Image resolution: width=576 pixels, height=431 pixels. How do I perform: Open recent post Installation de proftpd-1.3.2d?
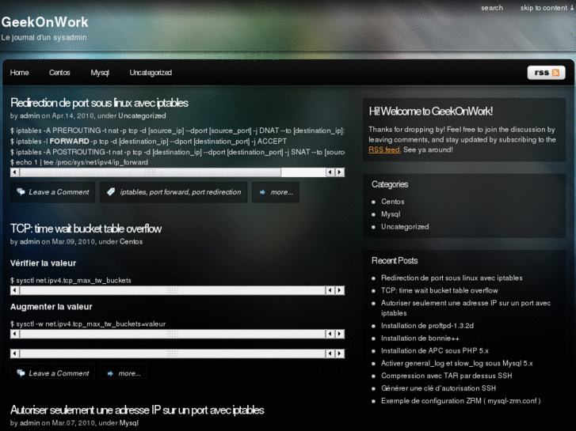(427, 326)
